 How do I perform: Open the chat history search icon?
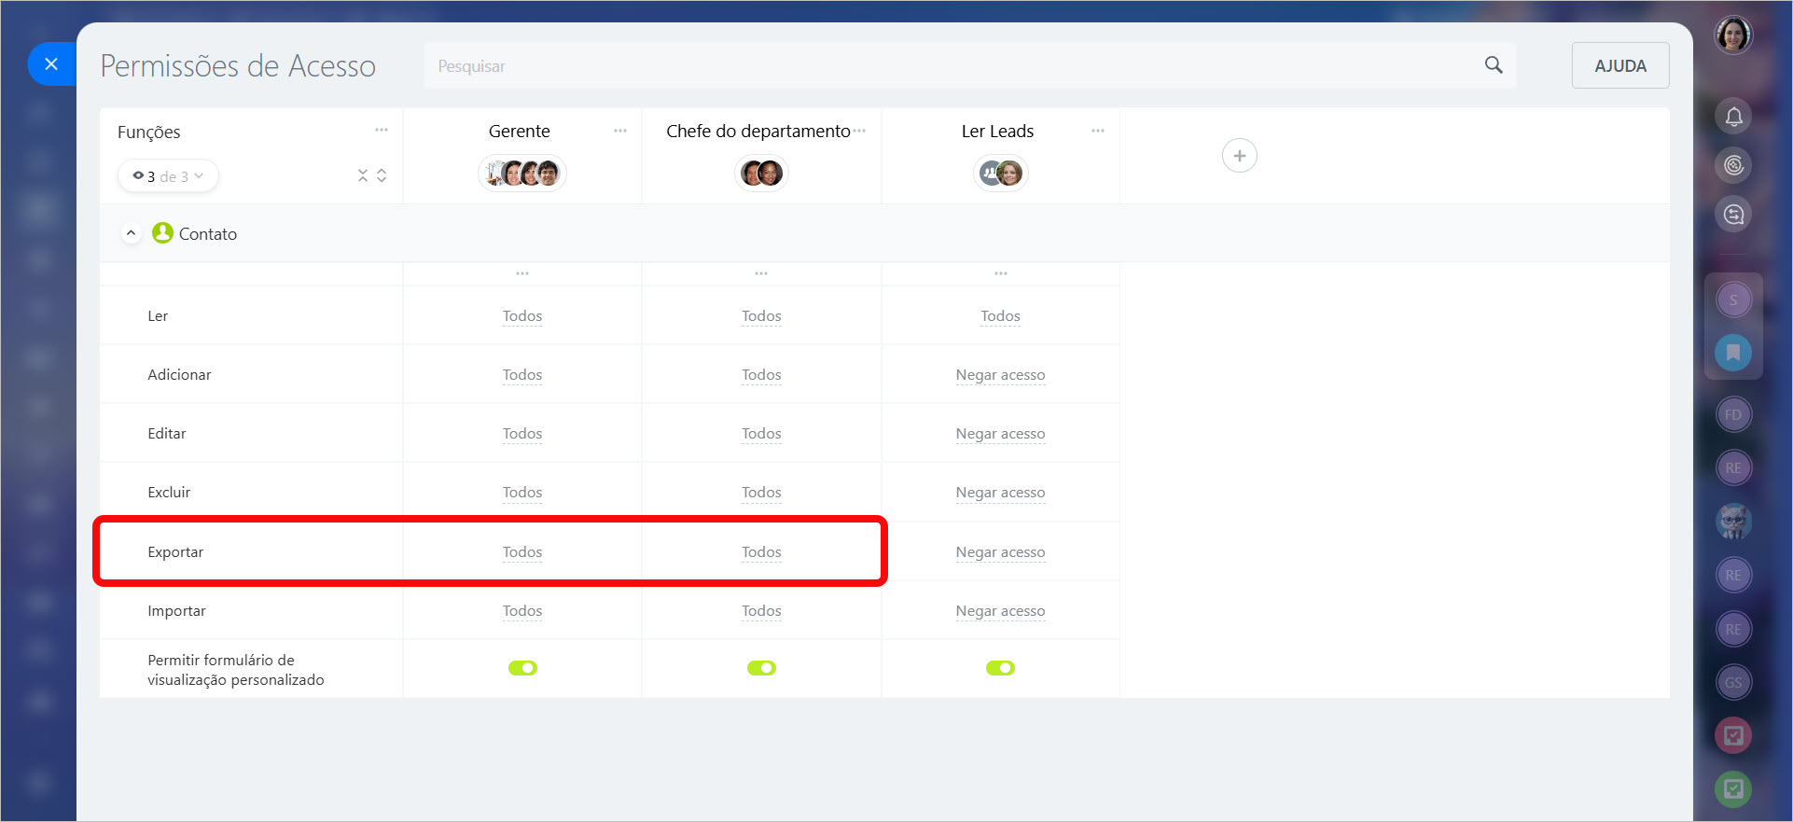[1733, 215]
